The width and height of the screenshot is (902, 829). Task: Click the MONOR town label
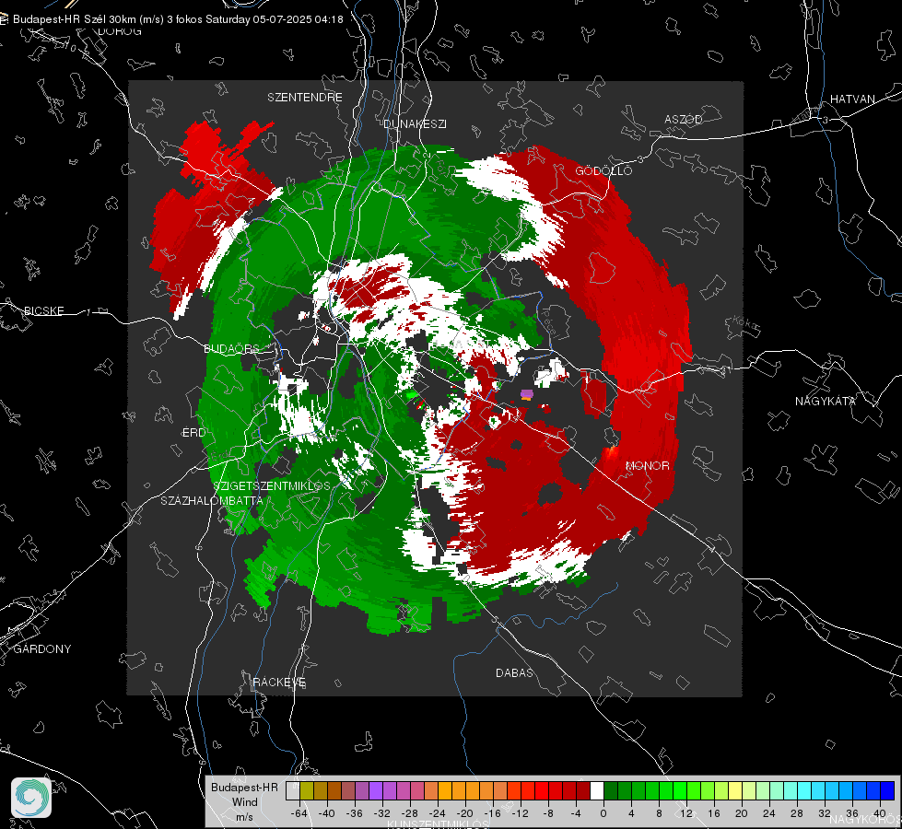(x=648, y=465)
